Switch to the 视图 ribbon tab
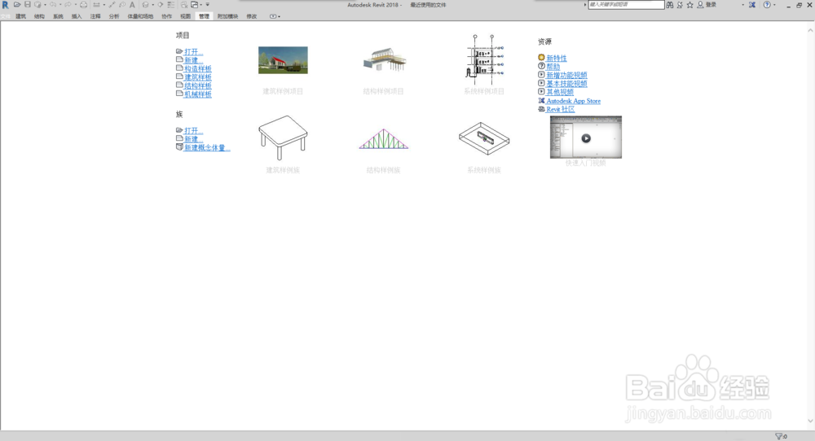 tap(186, 16)
